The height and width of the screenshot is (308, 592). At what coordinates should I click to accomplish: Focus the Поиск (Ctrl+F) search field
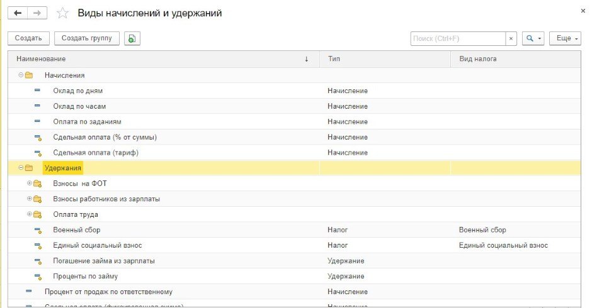click(x=458, y=38)
